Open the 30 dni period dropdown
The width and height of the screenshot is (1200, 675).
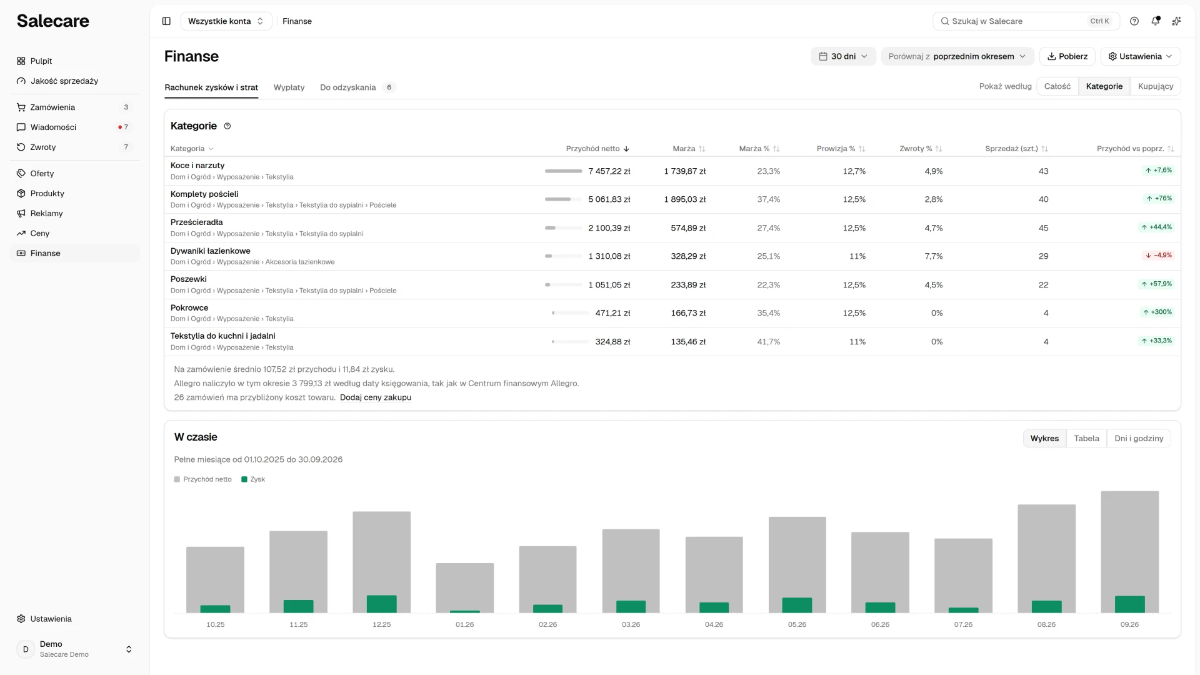click(x=843, y=56)
